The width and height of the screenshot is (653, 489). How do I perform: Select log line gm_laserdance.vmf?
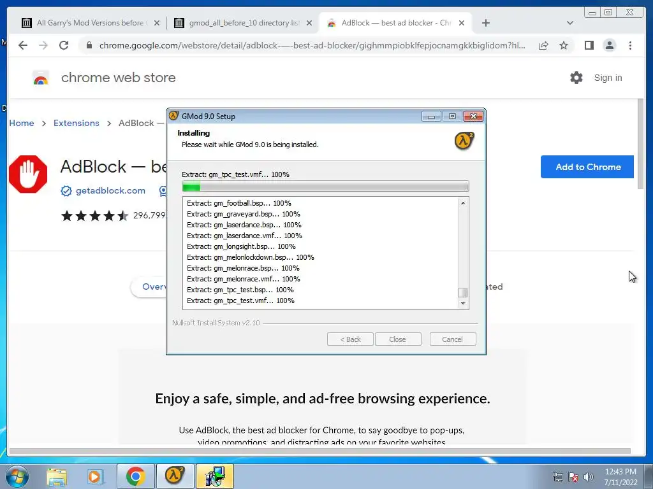[244, 236]
